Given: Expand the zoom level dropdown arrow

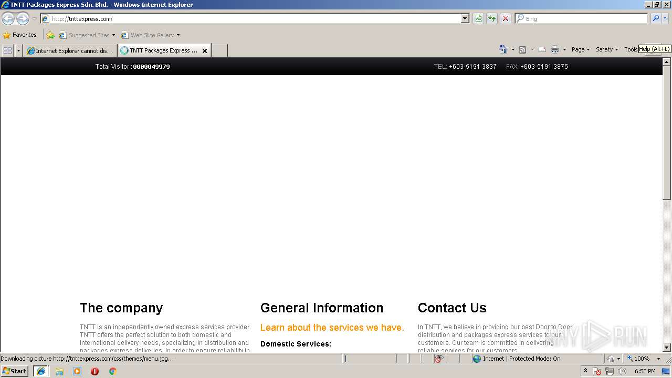Looking at the screenshot, I should coord(658,359).
